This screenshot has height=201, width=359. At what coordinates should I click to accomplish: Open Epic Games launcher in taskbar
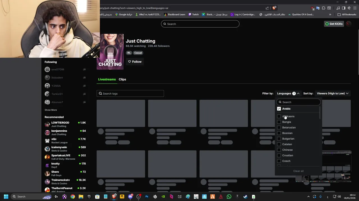click(x=89, y=197)
